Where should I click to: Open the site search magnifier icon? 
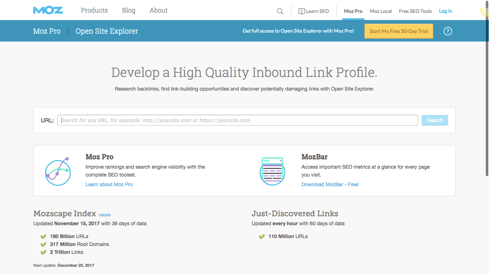point(280,11)
